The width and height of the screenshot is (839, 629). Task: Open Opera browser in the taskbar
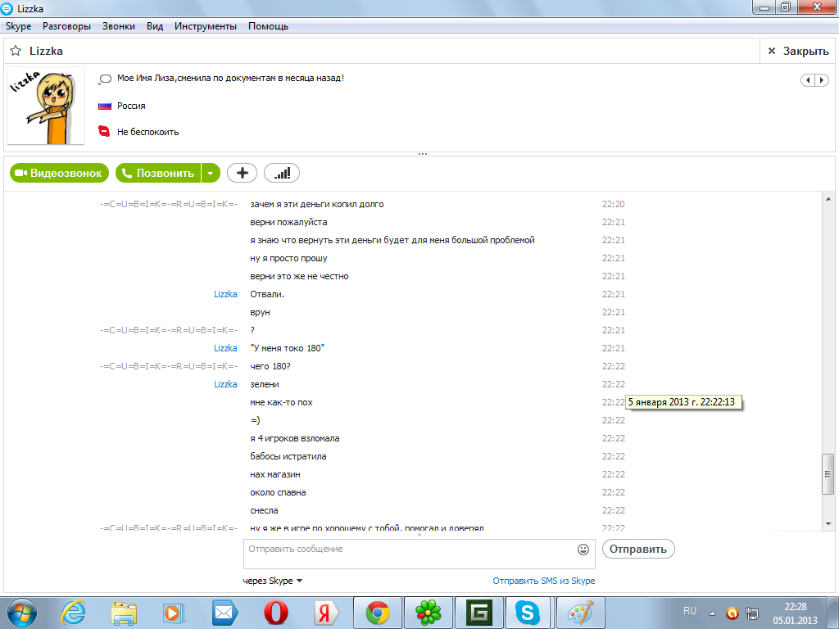point(275,612)
